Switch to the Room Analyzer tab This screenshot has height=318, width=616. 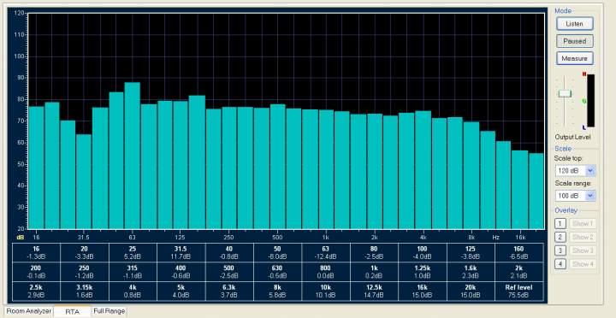pos(29,311)
